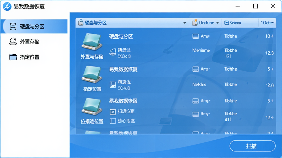Maximize the 易我数据恢复 window
282x158 pixels.
tap(255, 6)
